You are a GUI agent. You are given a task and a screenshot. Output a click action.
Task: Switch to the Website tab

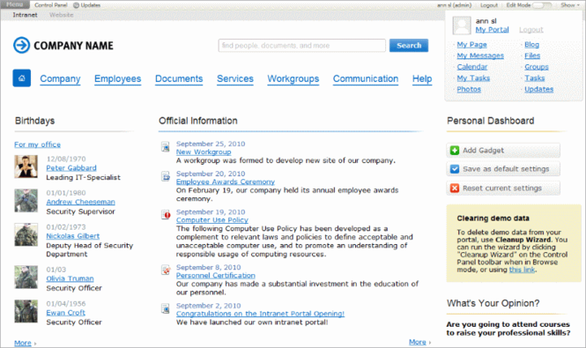(62, 15)
